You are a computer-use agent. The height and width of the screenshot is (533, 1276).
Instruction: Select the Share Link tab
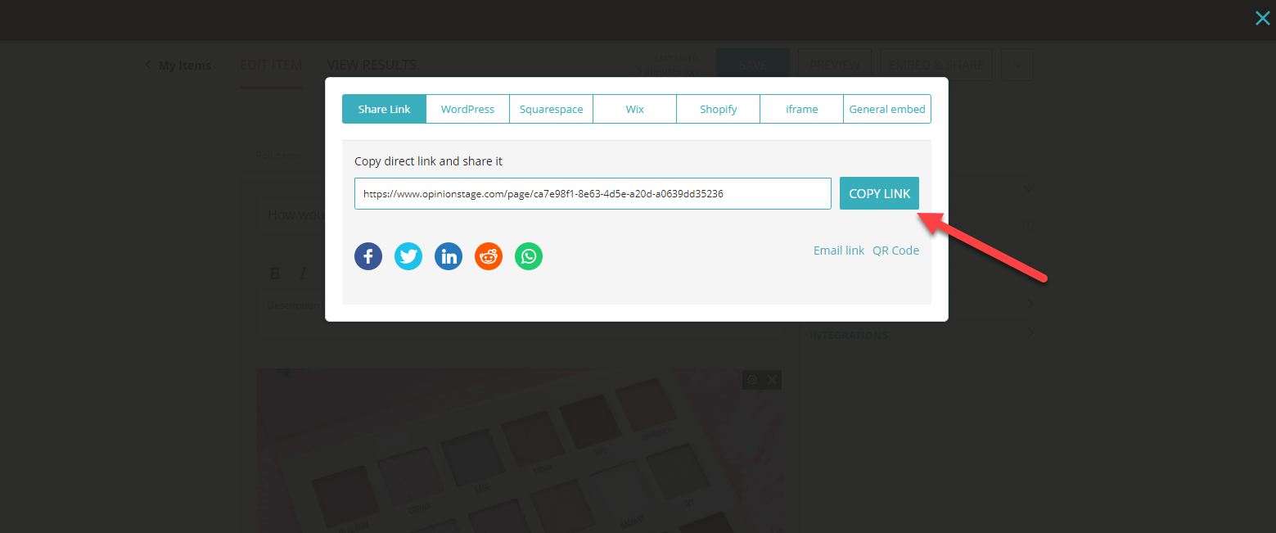[384, 109]
